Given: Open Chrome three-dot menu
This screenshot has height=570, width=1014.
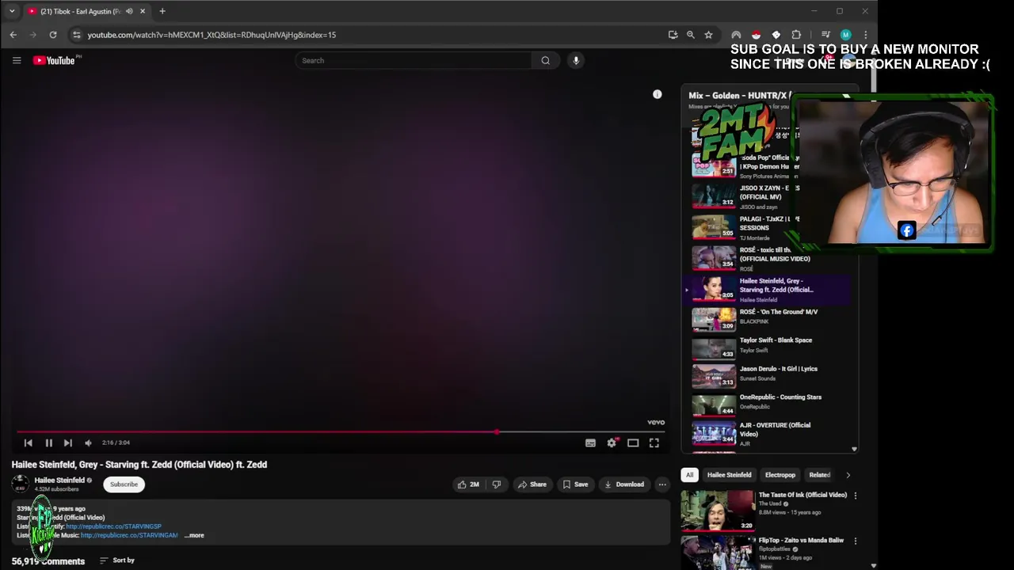Looking at the screenshot, I should pos(865,35).
